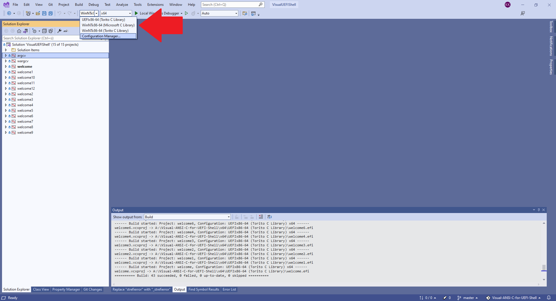Click the Save icon in toolbar
This screenshot has width=556, height=301.
tap(44, 13)
